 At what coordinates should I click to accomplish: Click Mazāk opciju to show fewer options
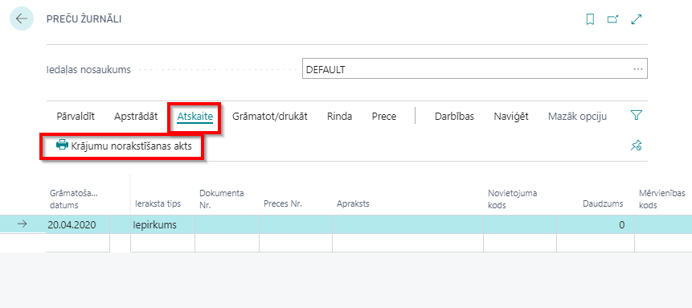pyautogui.click(x=577, y=117)
